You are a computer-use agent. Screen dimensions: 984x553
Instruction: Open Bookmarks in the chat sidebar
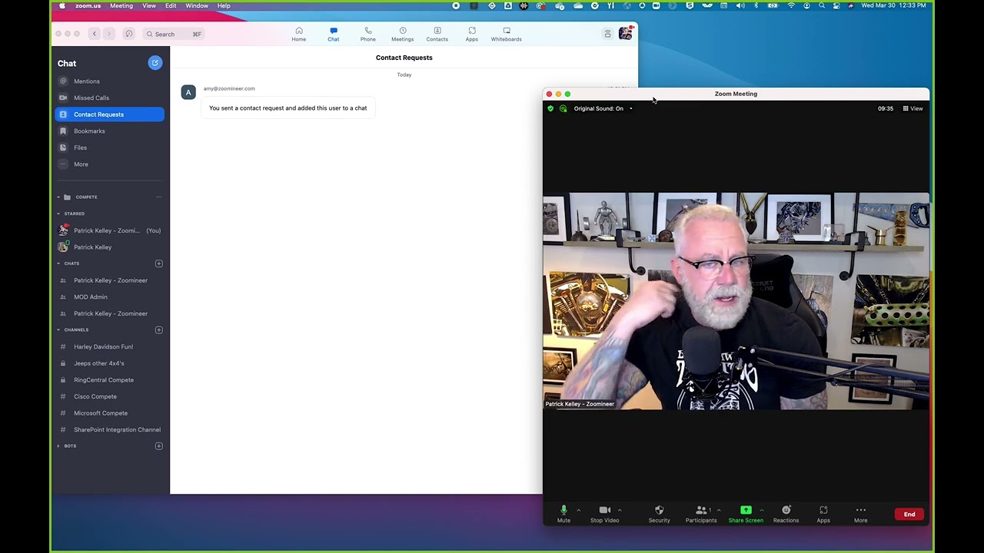point(109,131)
